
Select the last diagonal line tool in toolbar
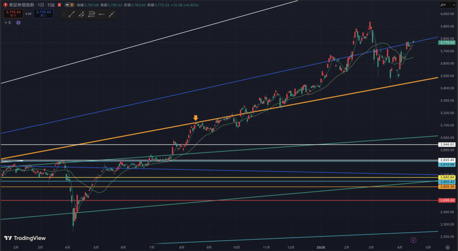(111, 14)
